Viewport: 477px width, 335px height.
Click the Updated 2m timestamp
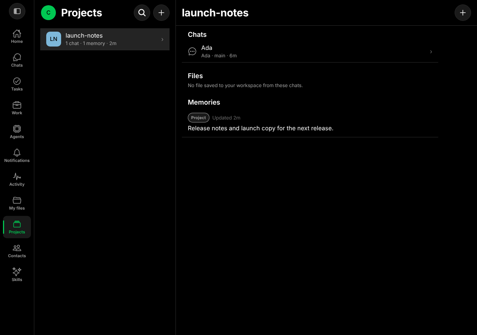226,118
